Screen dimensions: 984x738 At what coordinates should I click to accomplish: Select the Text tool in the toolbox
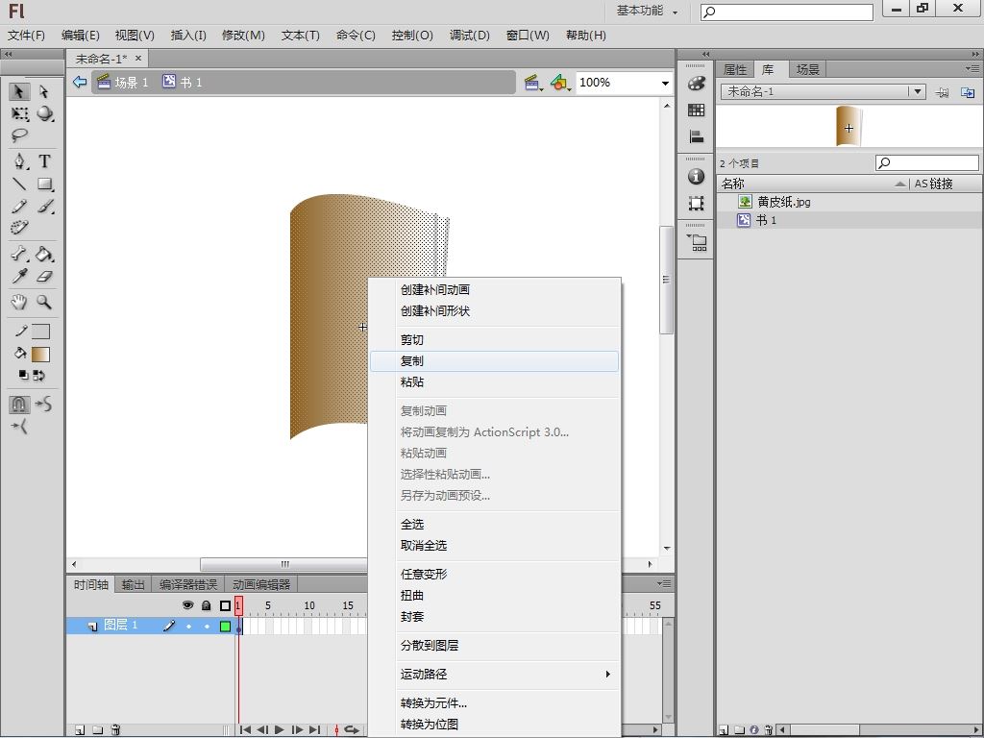pyautogui.click(x=44, y=161)
